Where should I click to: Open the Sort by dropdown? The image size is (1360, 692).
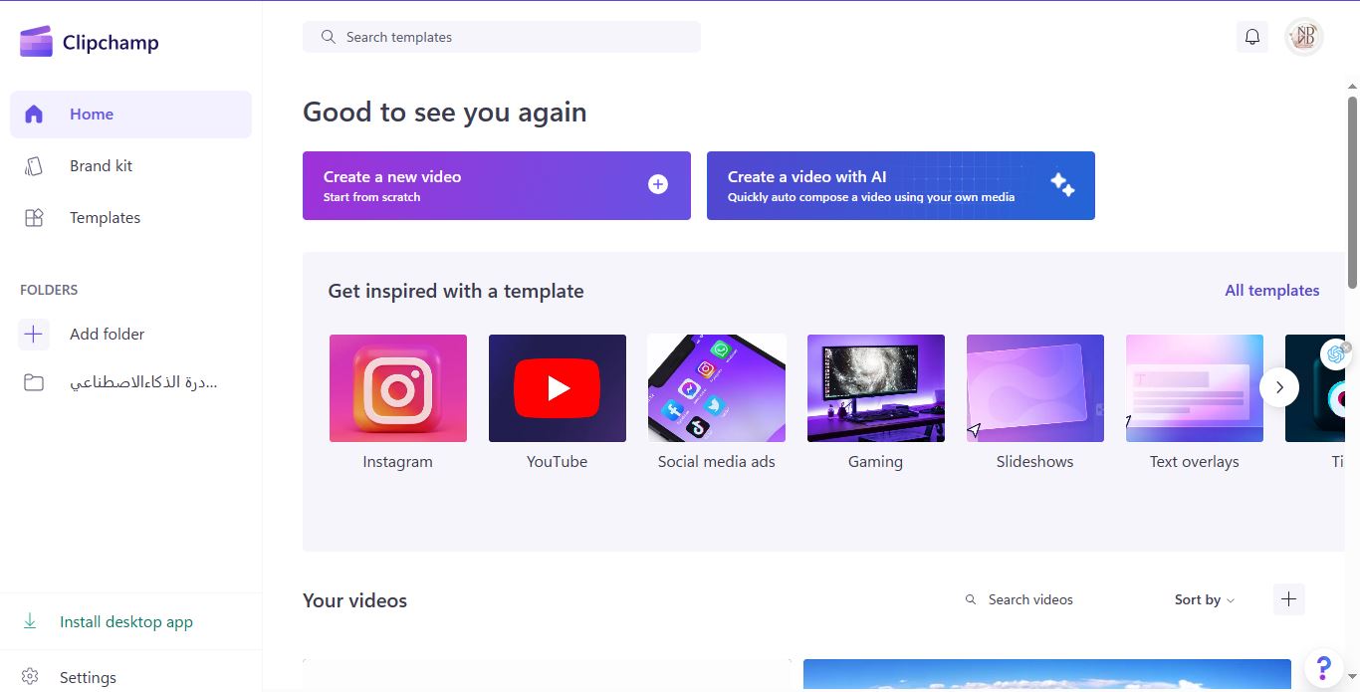pyautogui.click(x=1205, y=599)
